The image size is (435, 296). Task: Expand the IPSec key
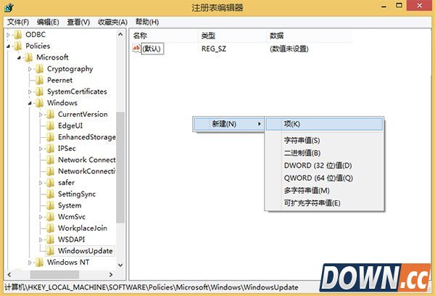(41, 149)
